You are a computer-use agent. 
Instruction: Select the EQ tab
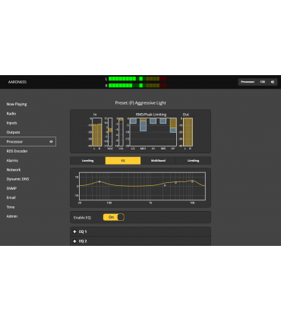click(x=123, y=161)
